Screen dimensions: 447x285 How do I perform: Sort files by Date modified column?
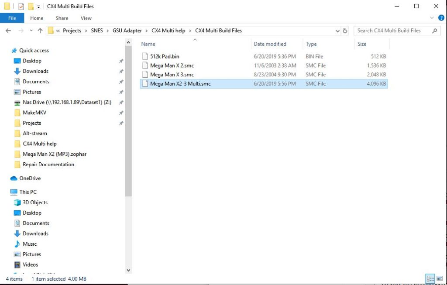270,44
